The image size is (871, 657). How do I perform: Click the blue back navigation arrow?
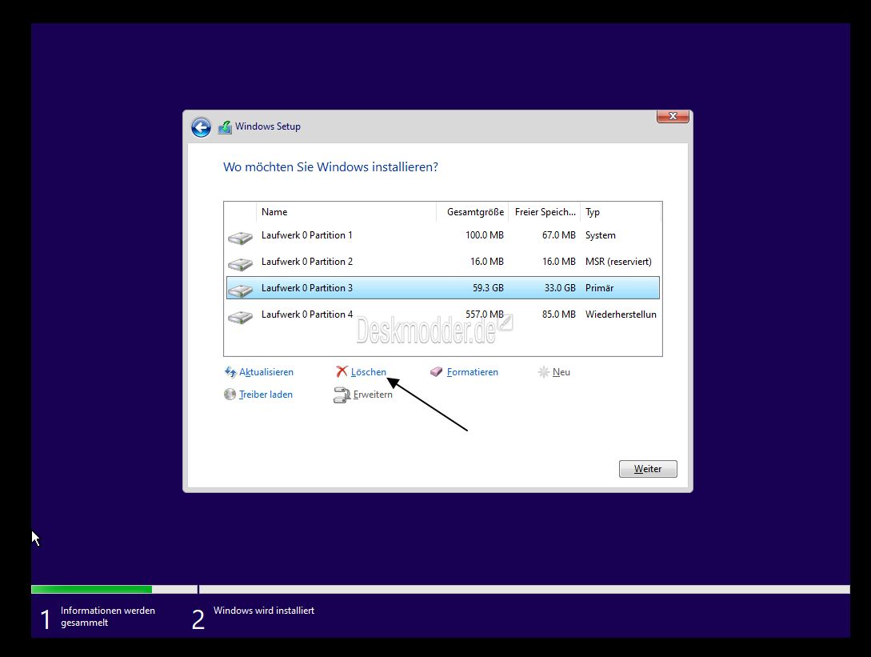point(201,126)
